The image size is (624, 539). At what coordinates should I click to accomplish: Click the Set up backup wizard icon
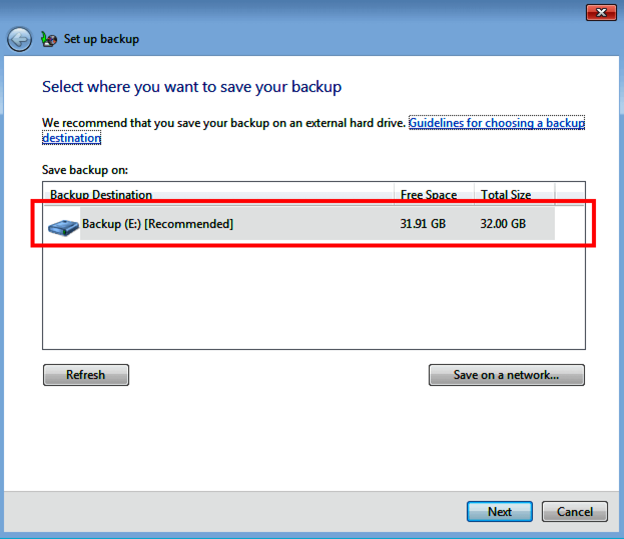click(49, 39)
